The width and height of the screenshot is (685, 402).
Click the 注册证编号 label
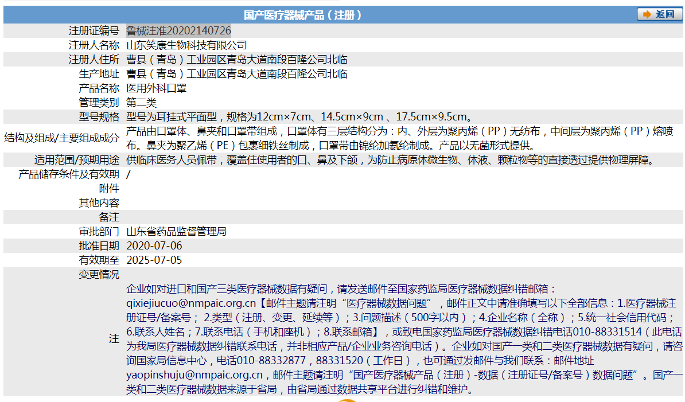(94, 30)
